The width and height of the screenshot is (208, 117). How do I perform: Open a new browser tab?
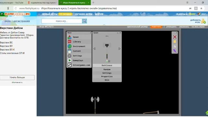click(93, 3)
